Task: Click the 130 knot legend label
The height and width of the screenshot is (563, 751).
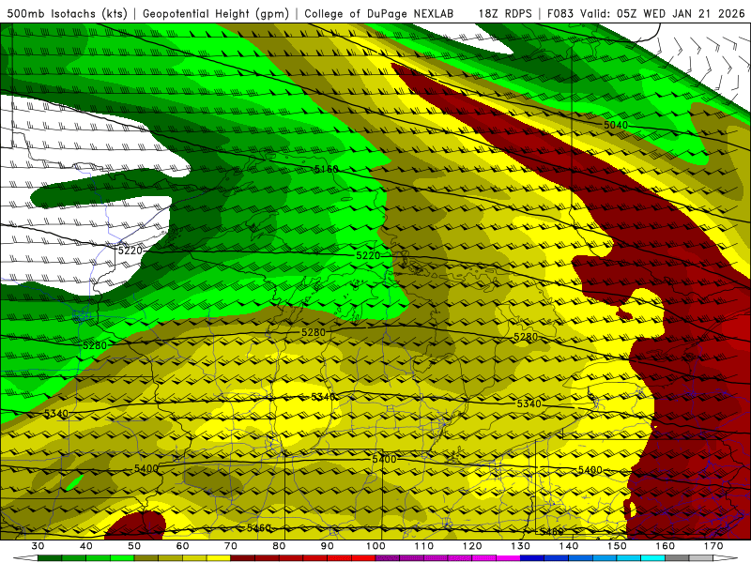Action: pos(521,546)
